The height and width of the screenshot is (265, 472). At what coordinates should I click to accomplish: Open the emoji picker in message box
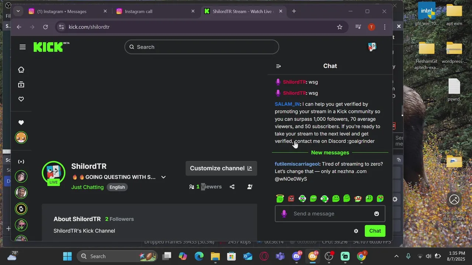click(x=376, y=214)
